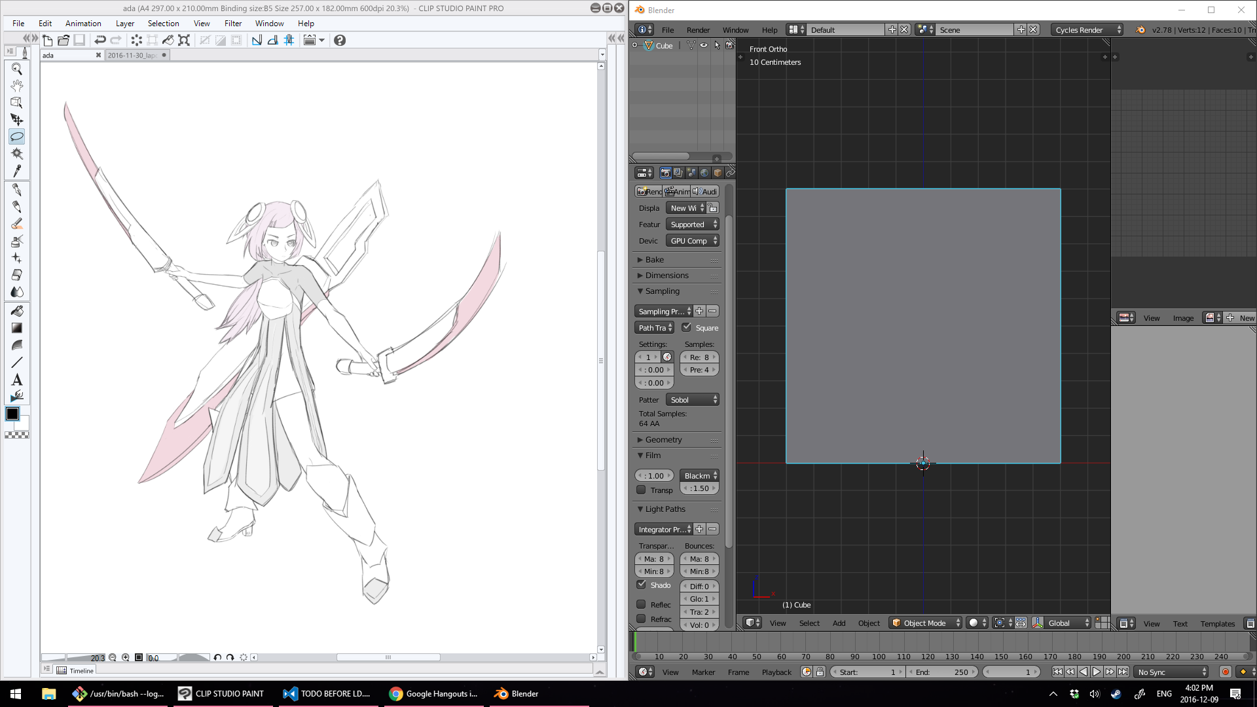Select the Zoom magnifier tool in Clip Studio

coord(17,69)
